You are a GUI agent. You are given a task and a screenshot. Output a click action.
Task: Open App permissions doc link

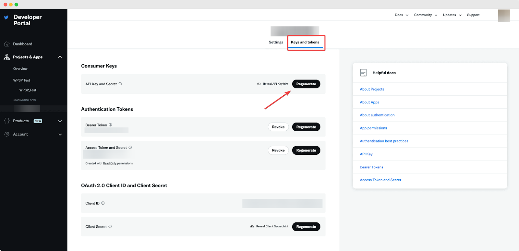(x=373, y=128)
